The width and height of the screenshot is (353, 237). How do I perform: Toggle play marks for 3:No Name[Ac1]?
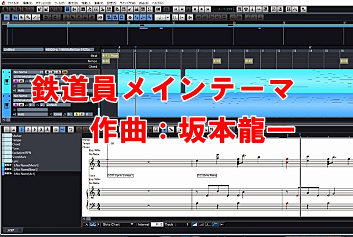8,174
